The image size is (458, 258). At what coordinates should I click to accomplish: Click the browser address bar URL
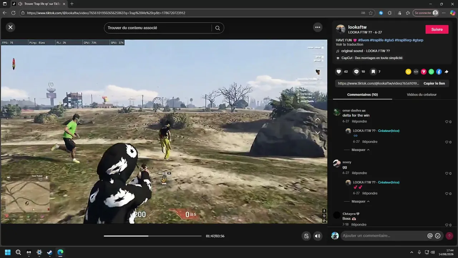click(106, 13)
